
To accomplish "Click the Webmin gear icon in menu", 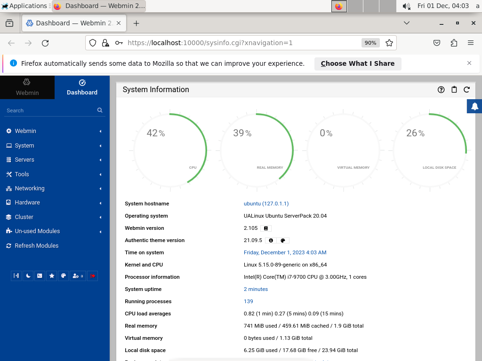I will pos(9,131).
